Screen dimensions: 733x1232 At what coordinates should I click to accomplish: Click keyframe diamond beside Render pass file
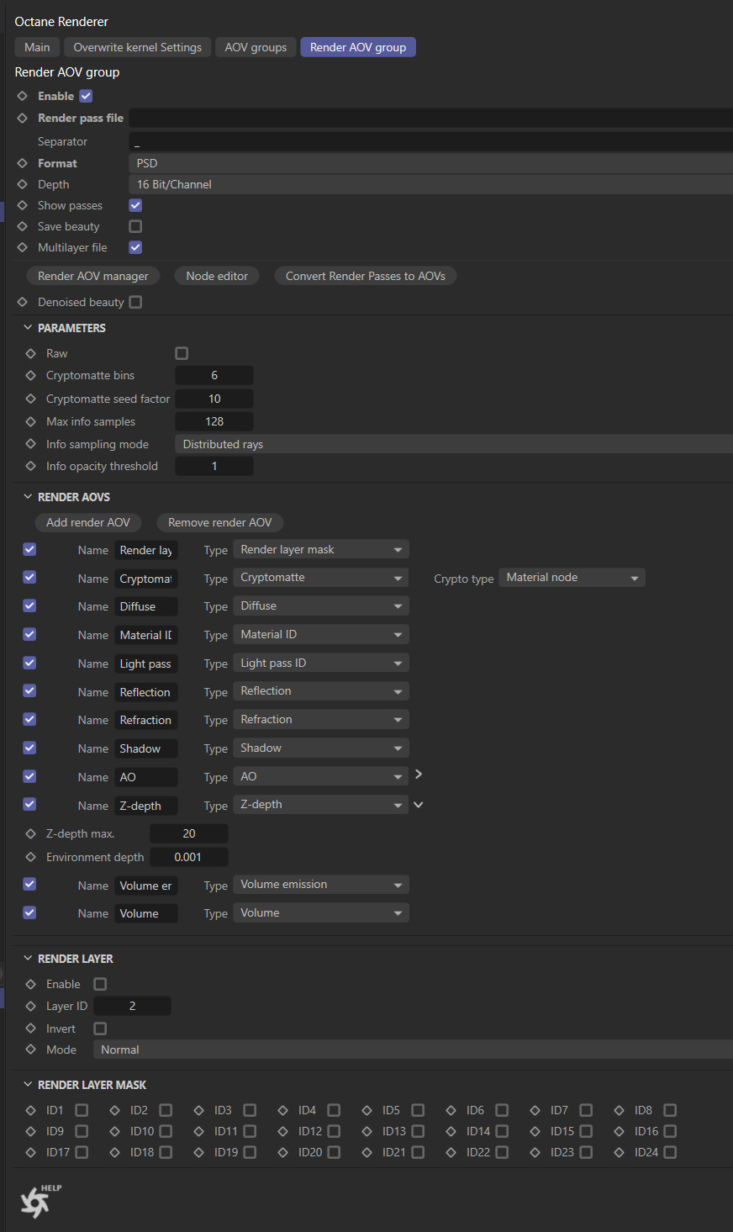[x=23, y=119]
